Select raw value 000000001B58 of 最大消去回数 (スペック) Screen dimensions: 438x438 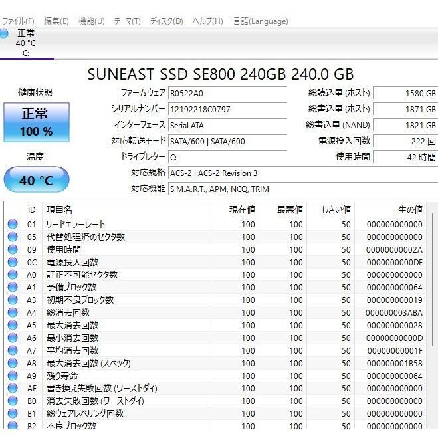pos(394,363)
